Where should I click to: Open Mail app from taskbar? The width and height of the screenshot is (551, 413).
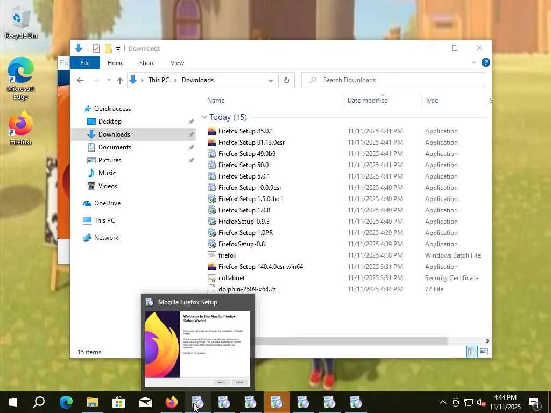[145, 402]
